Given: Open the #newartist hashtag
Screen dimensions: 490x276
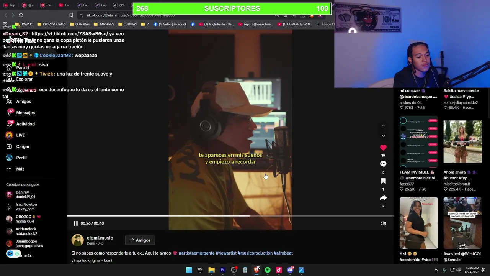Looking at the screenshot, I should pyautogui.click(x=226, y=253).
